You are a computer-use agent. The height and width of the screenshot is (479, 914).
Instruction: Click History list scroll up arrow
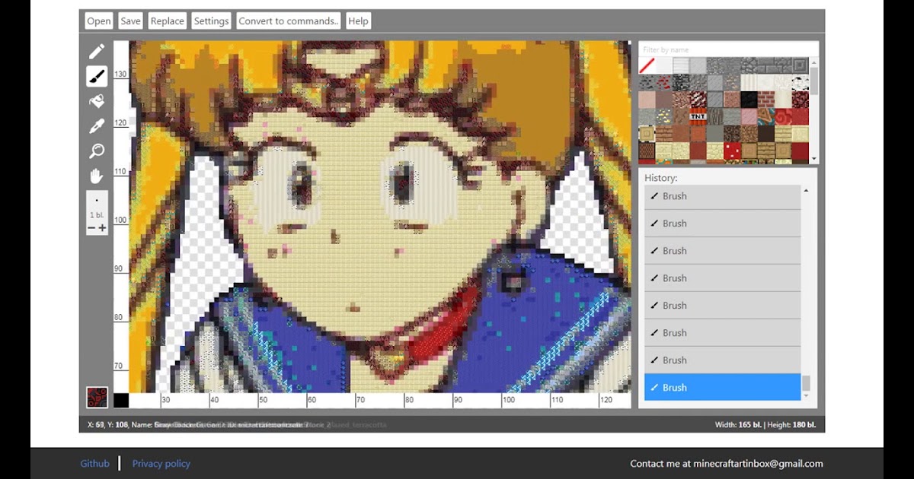(806, 190)
